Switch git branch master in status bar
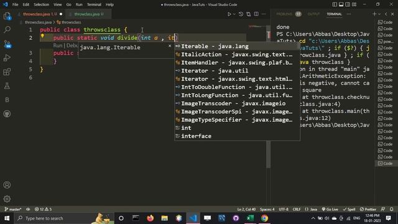398x224 pixels. [x=13, y=209]
